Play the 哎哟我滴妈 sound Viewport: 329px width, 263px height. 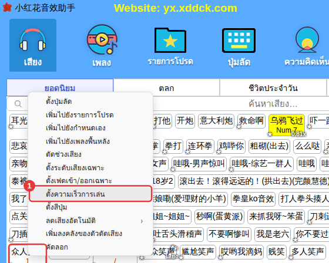coord(241,252)
